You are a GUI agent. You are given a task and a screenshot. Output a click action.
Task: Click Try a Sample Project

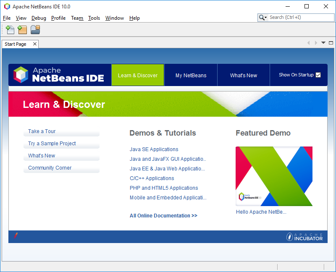(x=61, y=144)
